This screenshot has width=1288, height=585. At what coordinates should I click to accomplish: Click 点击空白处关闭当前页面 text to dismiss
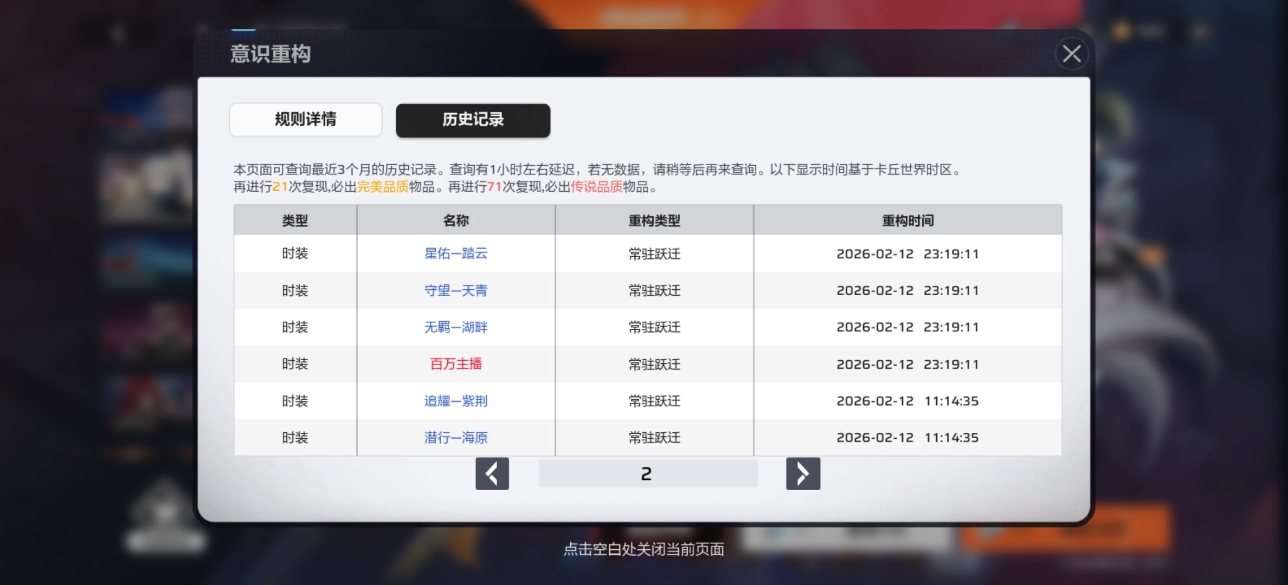(643, 549)
